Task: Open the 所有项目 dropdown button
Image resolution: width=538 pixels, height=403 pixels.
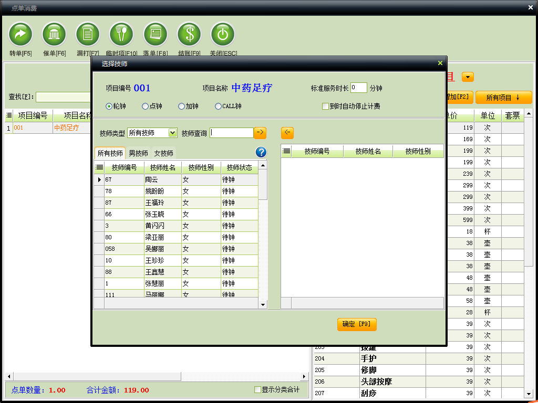Action: pyautogui.click(x=503, y=98)
